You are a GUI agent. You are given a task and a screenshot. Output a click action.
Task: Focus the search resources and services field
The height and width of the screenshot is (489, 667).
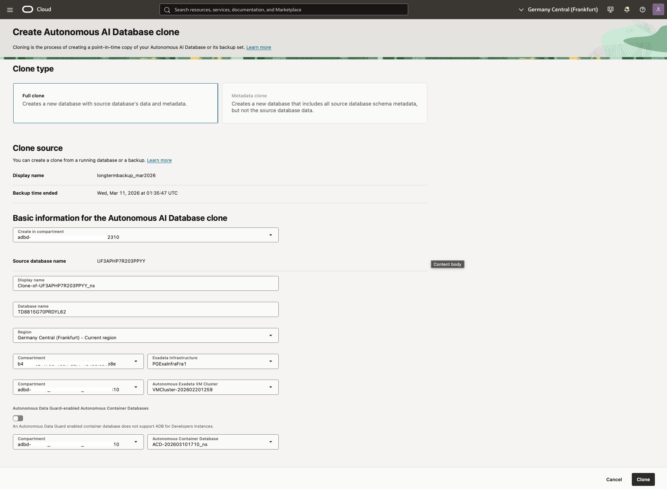[x=284, y=10]
